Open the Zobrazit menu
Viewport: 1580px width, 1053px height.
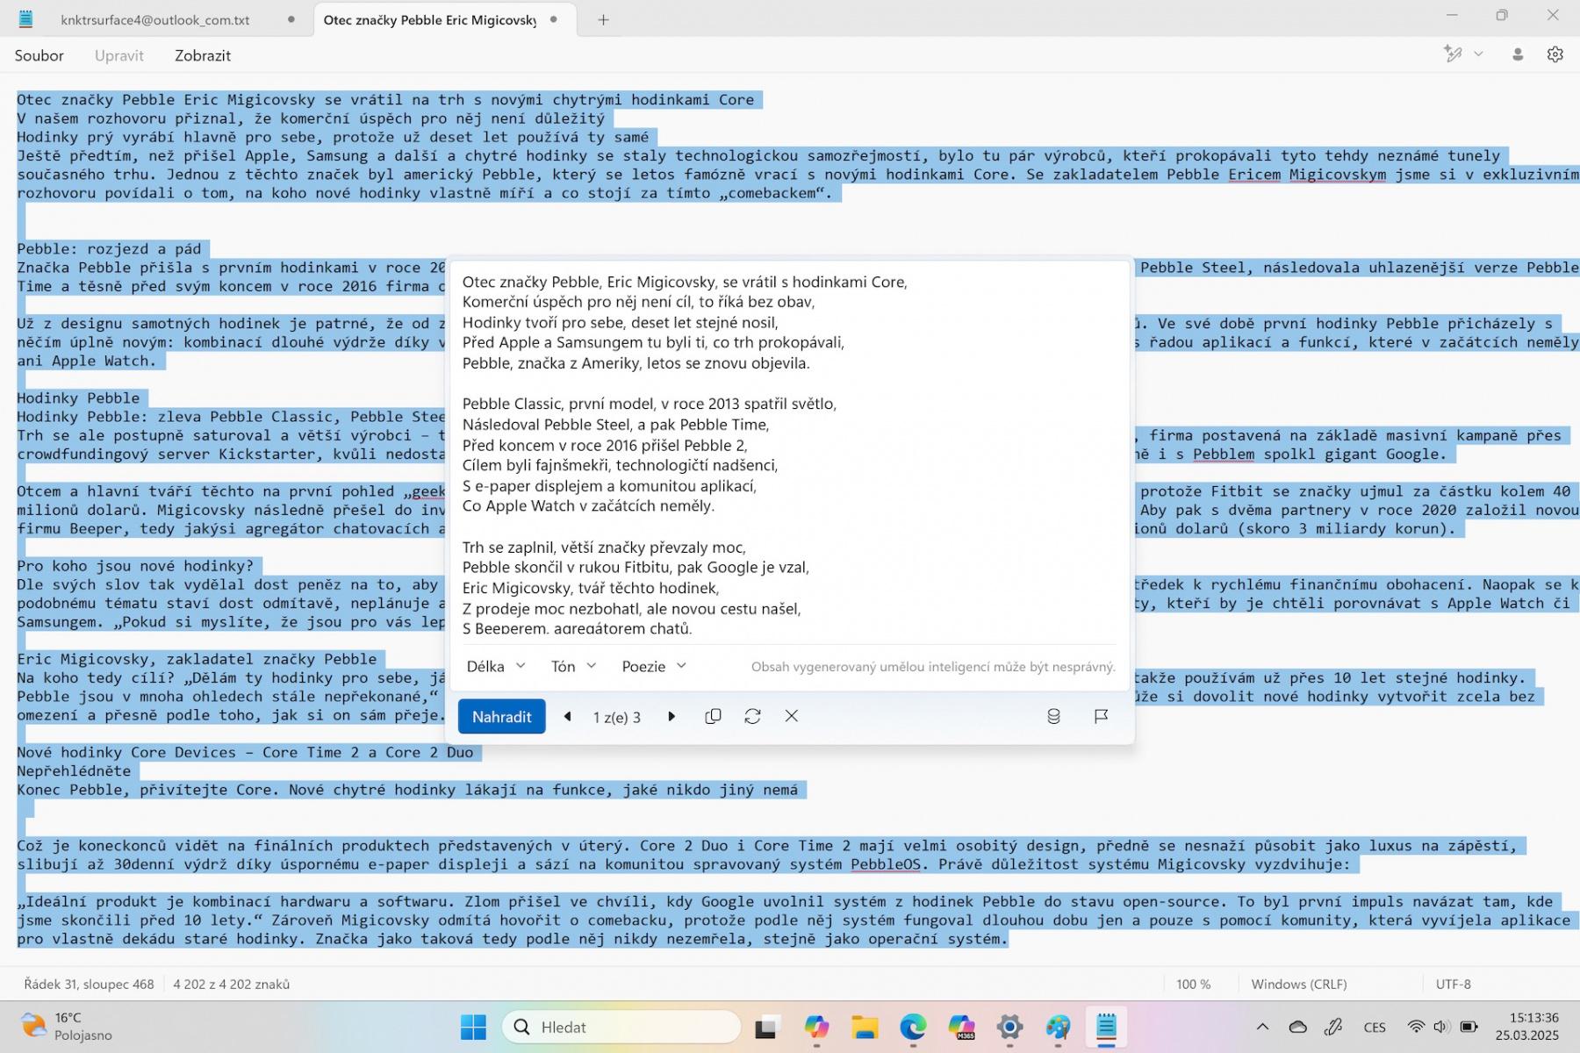click(203, 55)
